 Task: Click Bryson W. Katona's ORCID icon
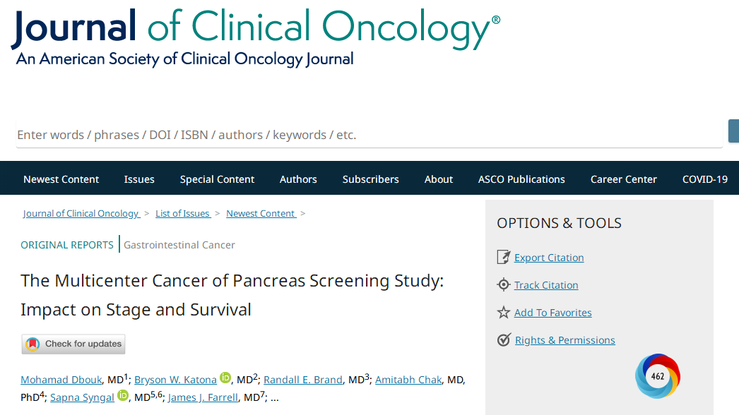point(225,378)
